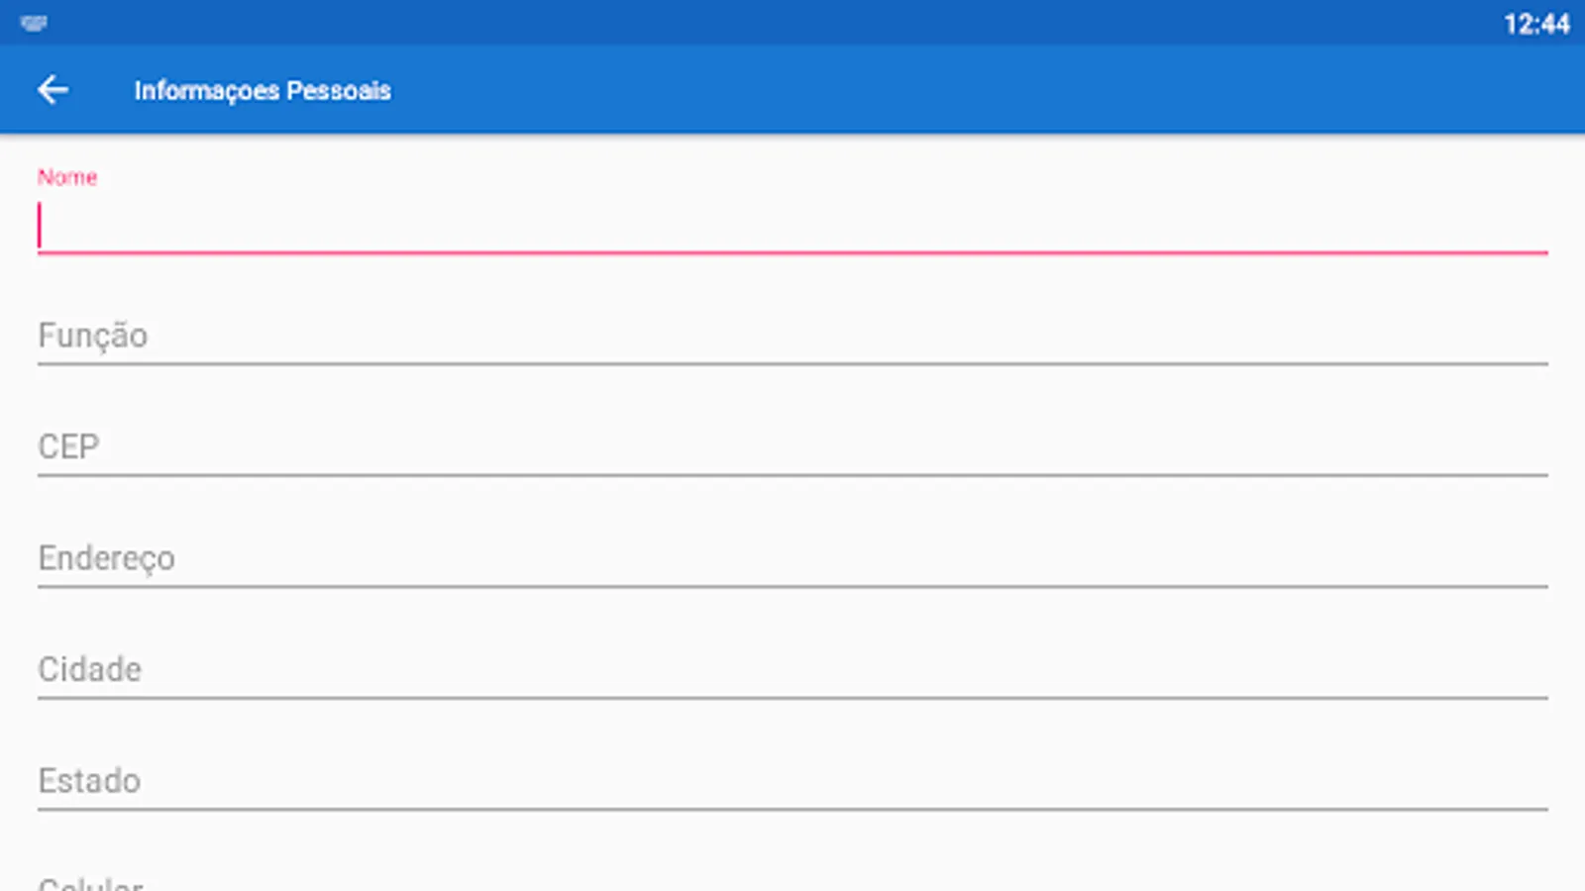
Task: Click the pink Nome floating label
Action: 67,177
